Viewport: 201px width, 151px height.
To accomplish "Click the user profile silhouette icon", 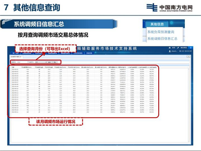I will pos(170,51).
